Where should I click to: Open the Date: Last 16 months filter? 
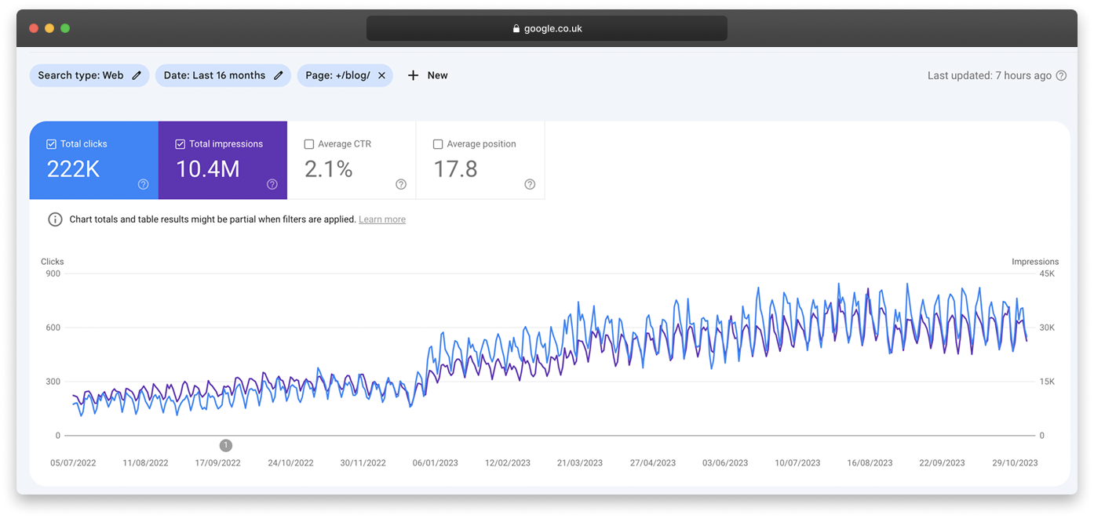pyautogui.click(x=214, y=75)
